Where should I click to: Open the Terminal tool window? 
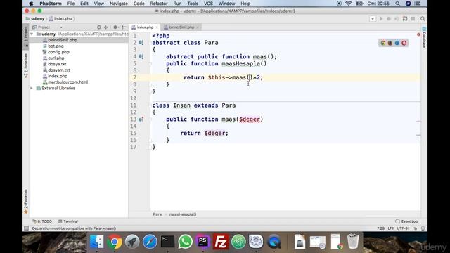pyautogui.click(x=68, y=221)
